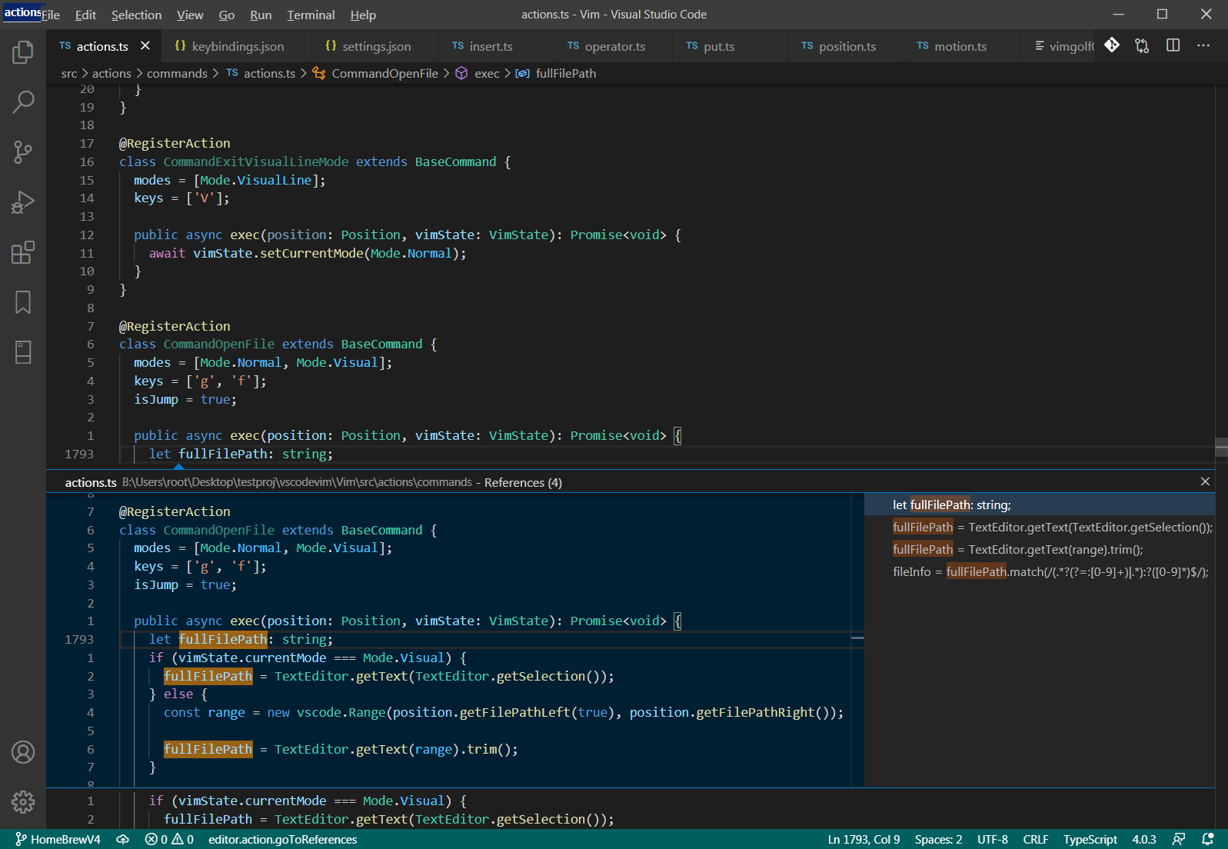The height and width of the screenshot is (849, 1228).
Task: Expand the CommandOpenFile breadcrumb
Action: 384,73
